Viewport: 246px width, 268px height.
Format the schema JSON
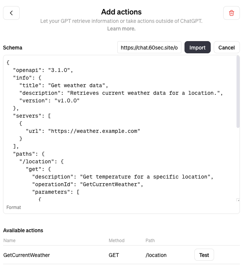pyautogui.click(x=14, y=207)
